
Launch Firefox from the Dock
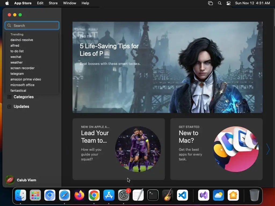79,195
